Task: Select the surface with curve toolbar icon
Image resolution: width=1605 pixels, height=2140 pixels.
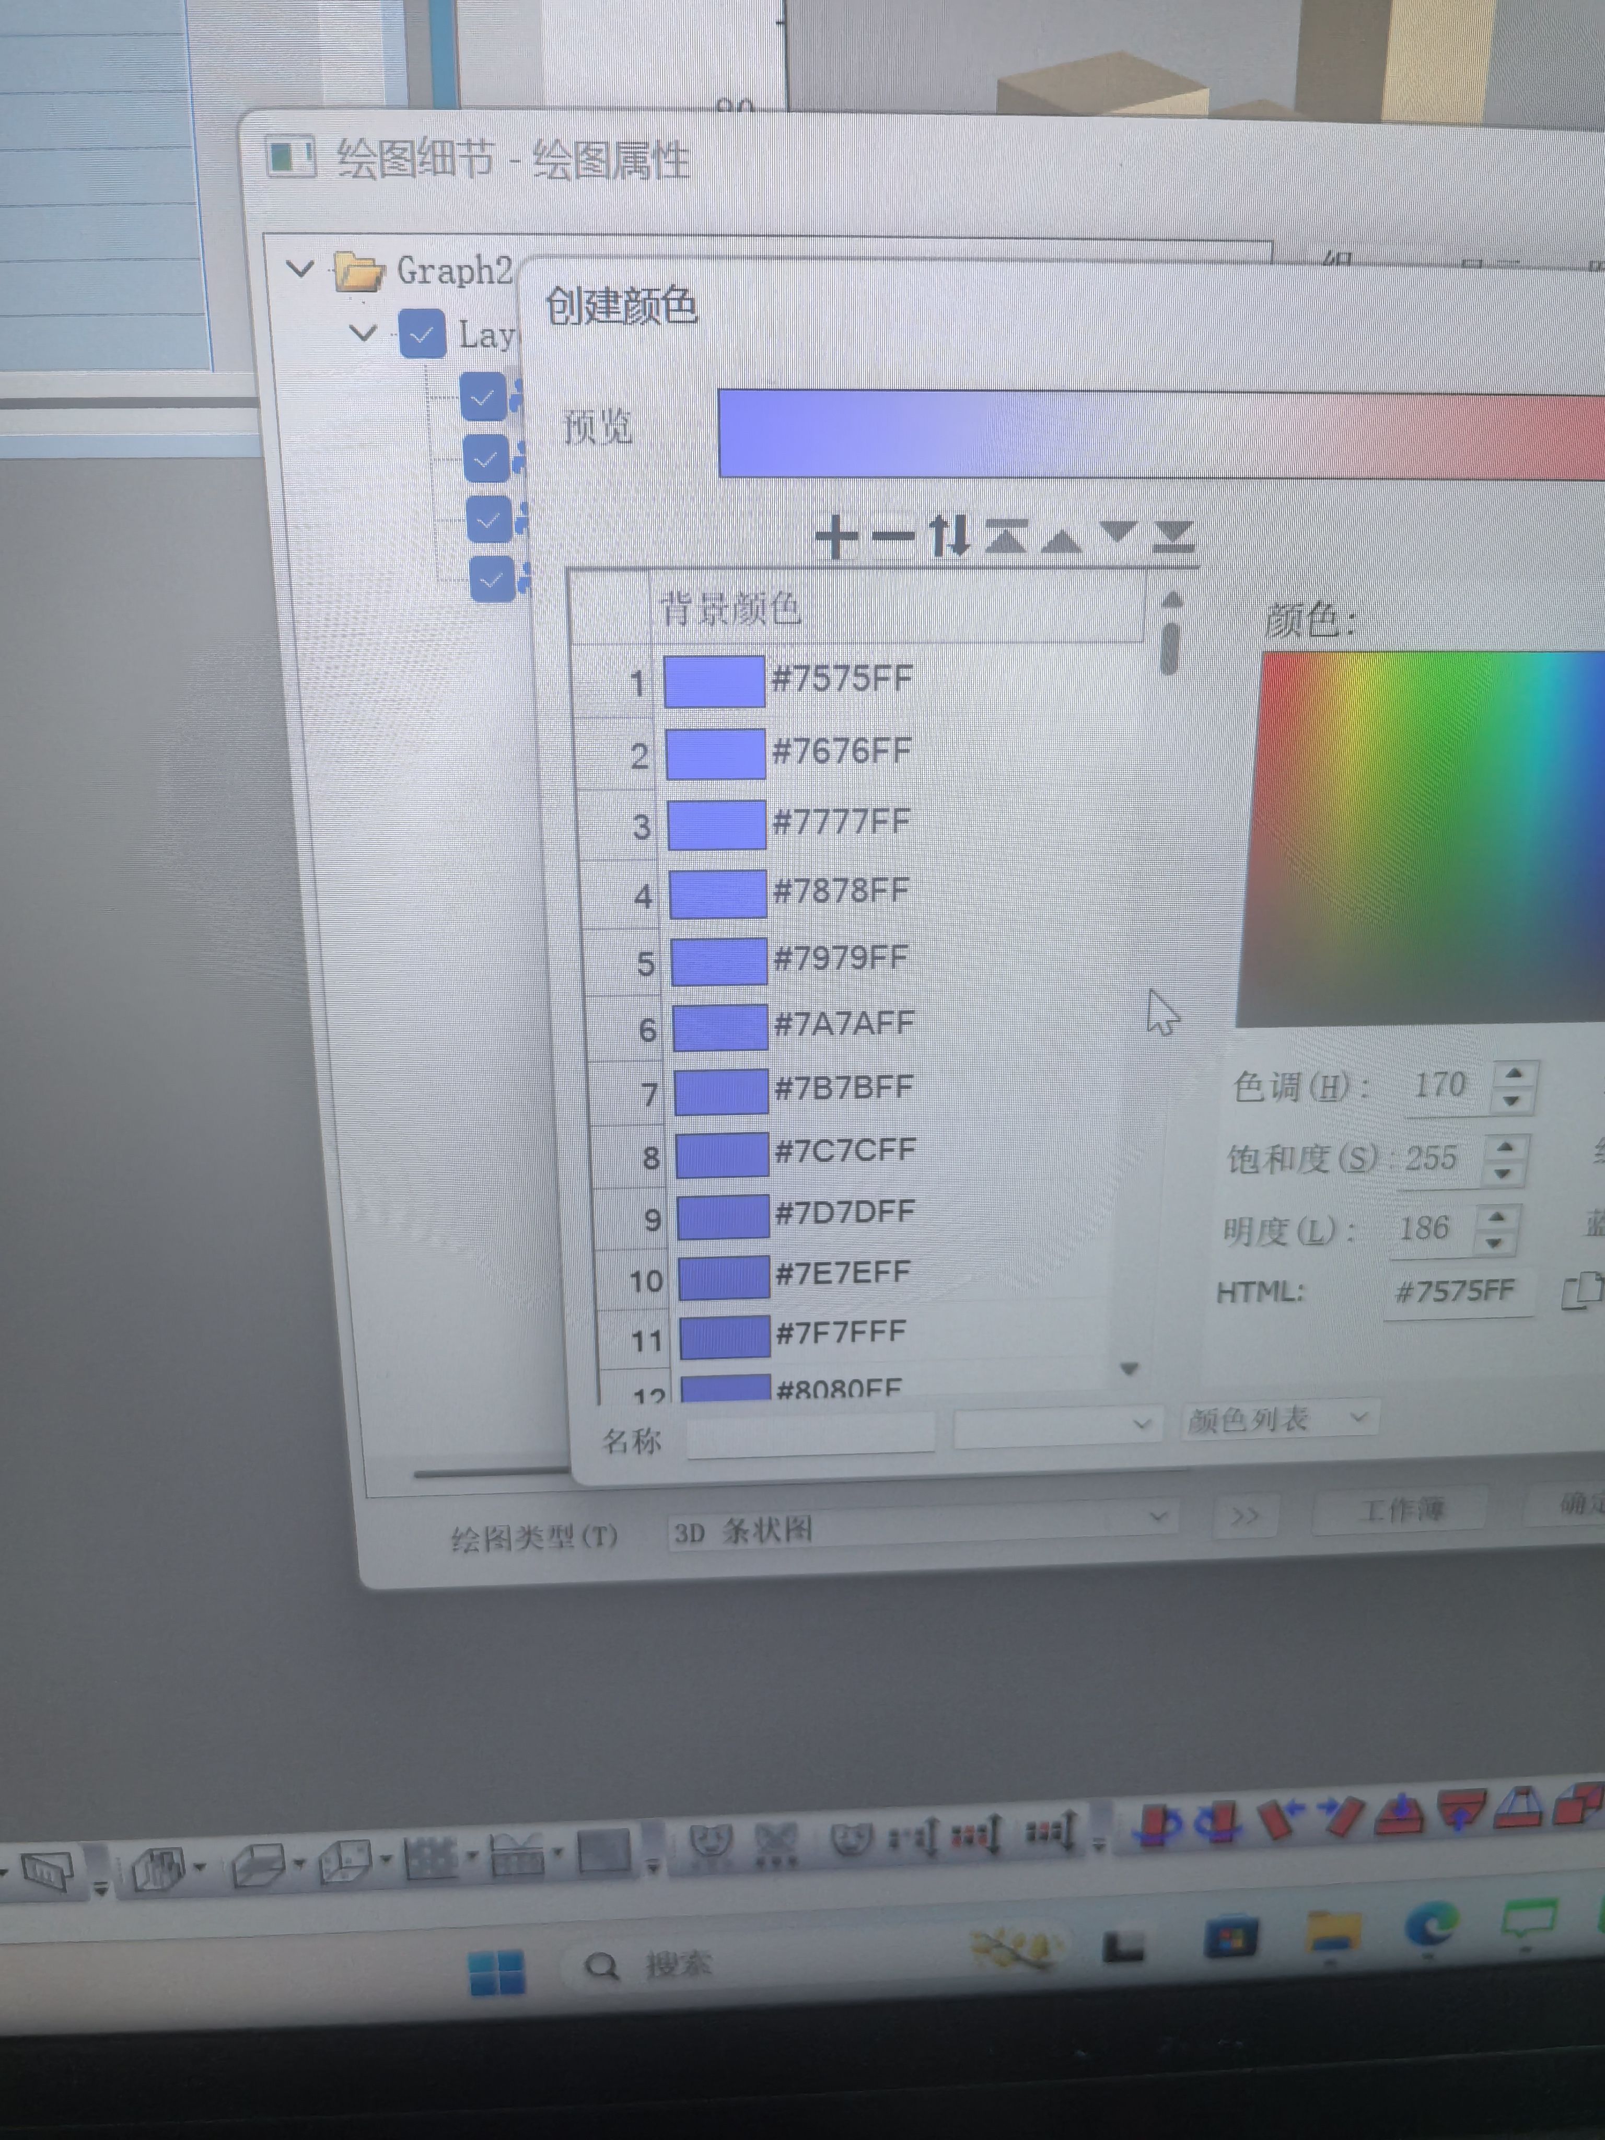Action: (517, 1855)
